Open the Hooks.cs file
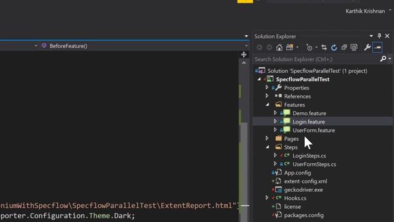 (295, 199)
